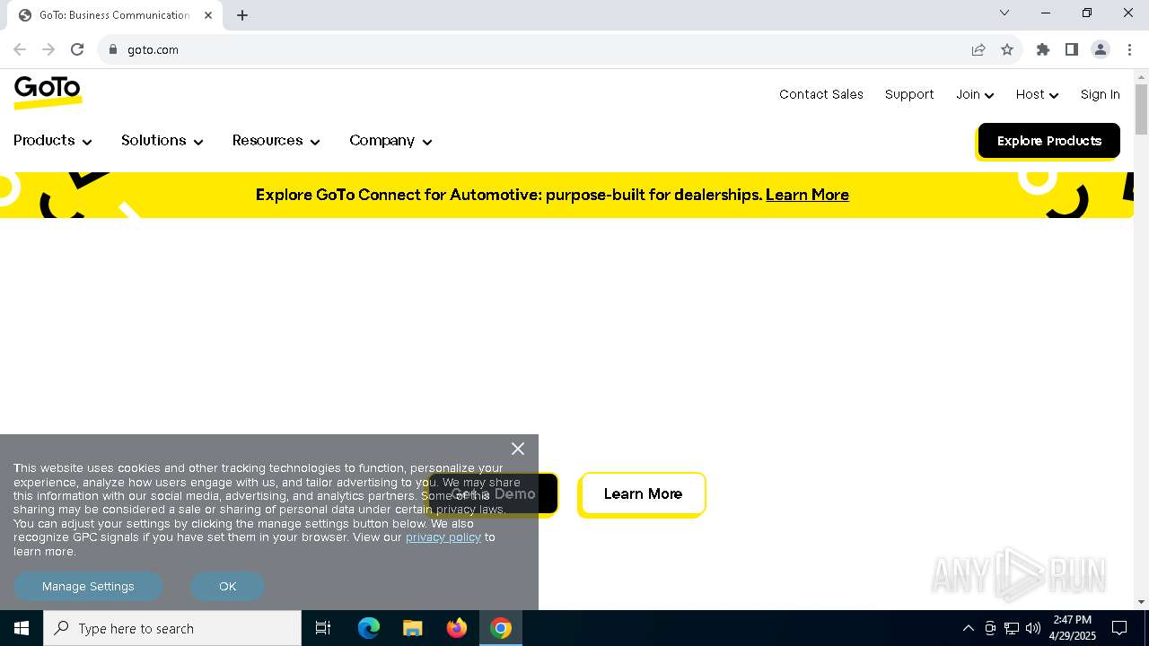Viewport: 1149px width, 646px height.
Task: Click the browser forward arrow
Action: pos(48,49)
